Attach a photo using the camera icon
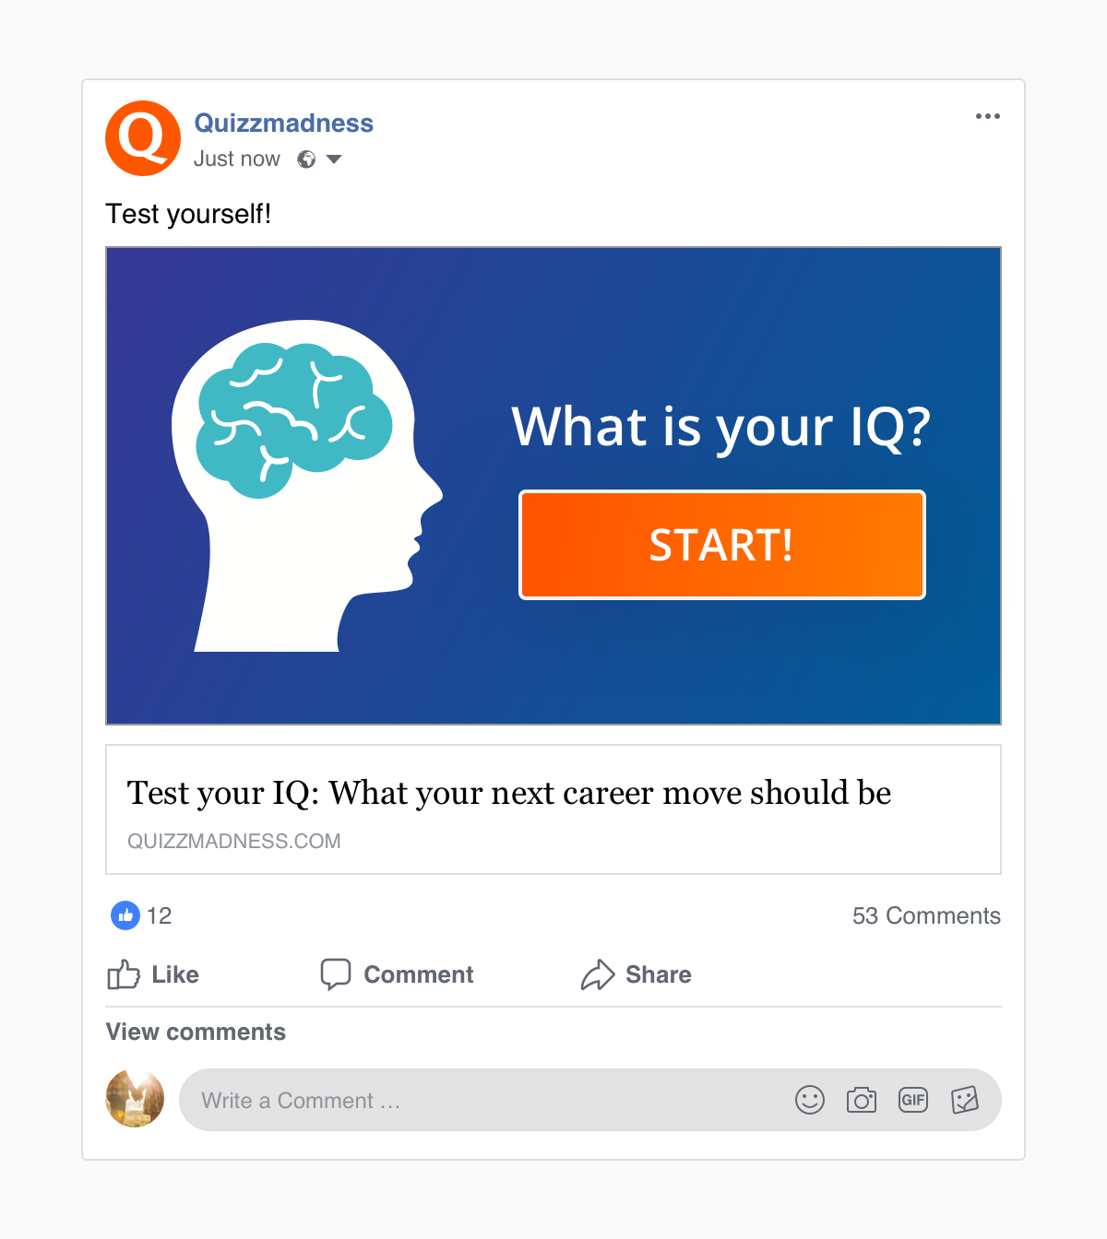 pos(862,1100)
